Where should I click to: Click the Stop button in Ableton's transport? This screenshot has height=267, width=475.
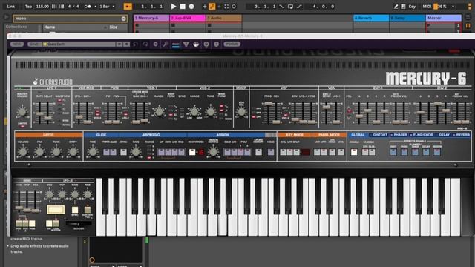pos(183,7)
